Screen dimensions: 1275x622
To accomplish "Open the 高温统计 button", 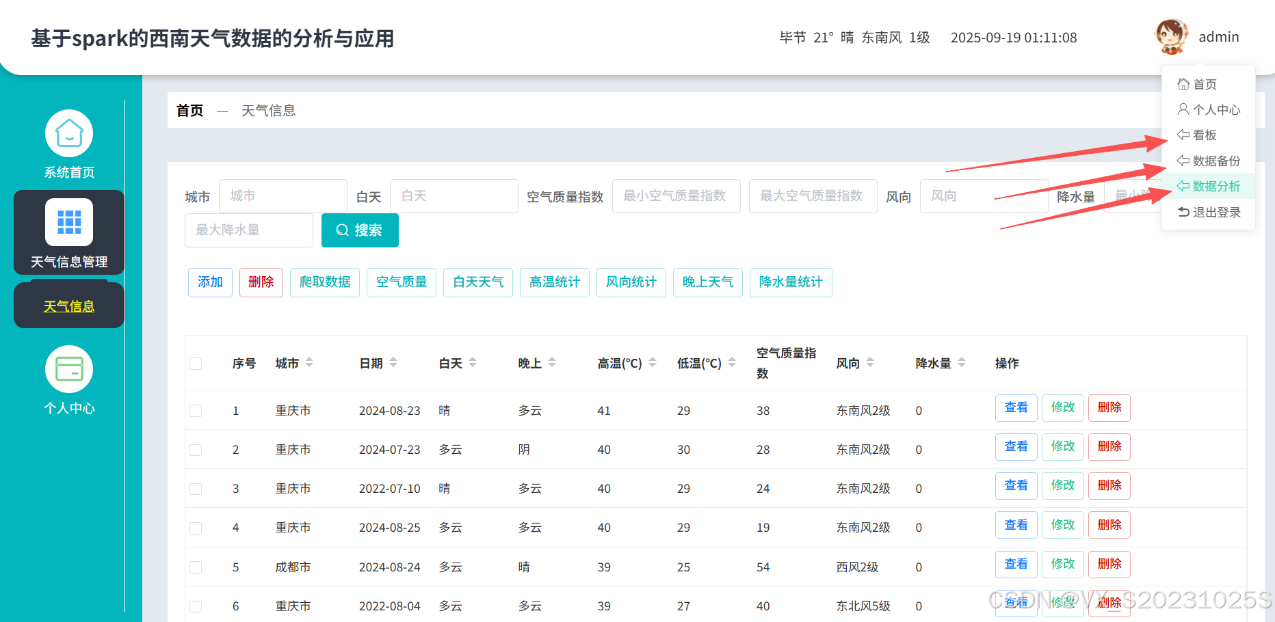I will [555, 282].
